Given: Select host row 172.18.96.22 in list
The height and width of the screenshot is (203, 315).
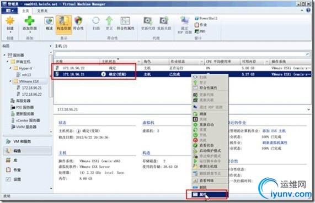Looking at the screenshot, I should [x=183, y=68].
